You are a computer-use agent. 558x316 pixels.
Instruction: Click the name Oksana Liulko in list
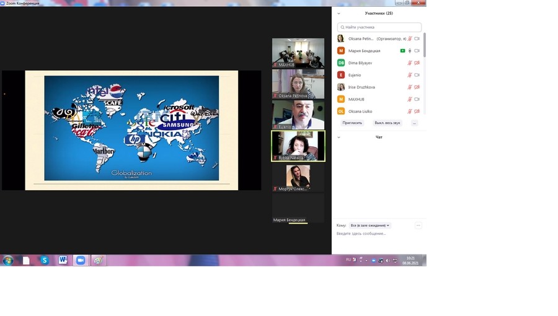(360, 112)
